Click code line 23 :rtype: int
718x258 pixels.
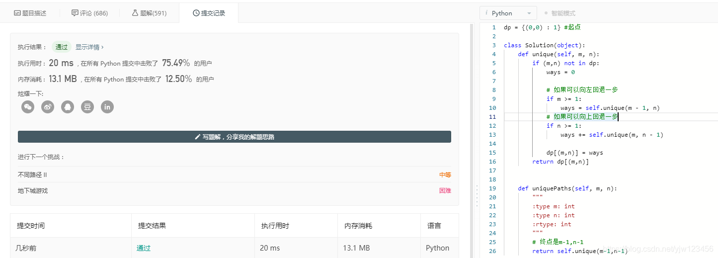[x=552, y=224]
